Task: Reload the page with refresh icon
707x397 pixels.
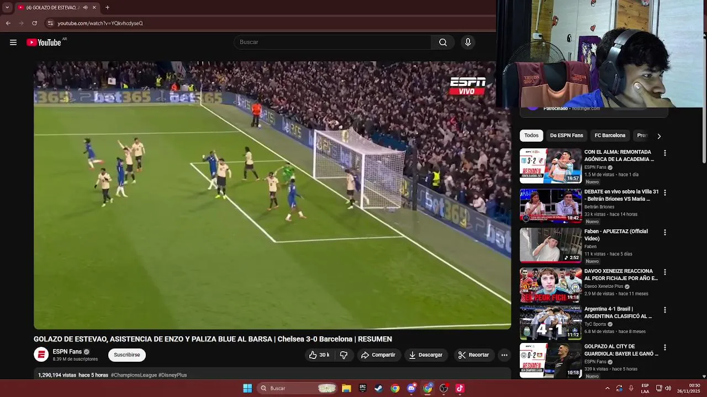Action: pyautogui.click(x=34, y=23)
